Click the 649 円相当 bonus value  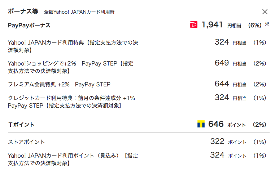(231, 63)
